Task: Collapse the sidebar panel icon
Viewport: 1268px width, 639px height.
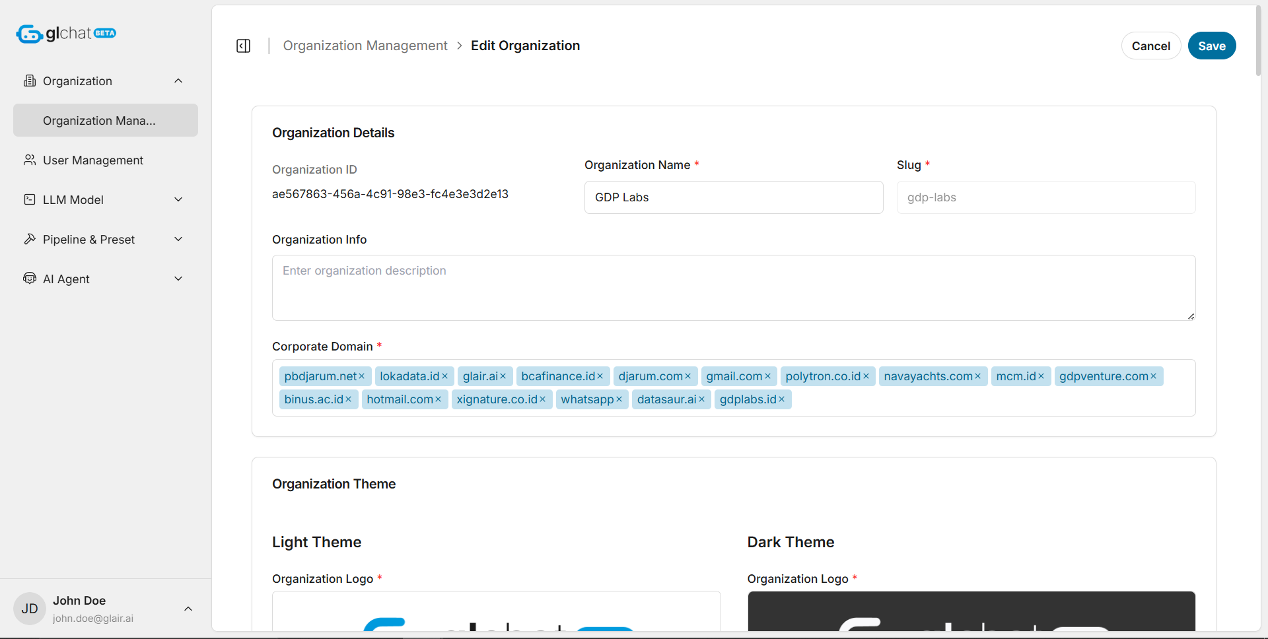Action: (243, 46)
